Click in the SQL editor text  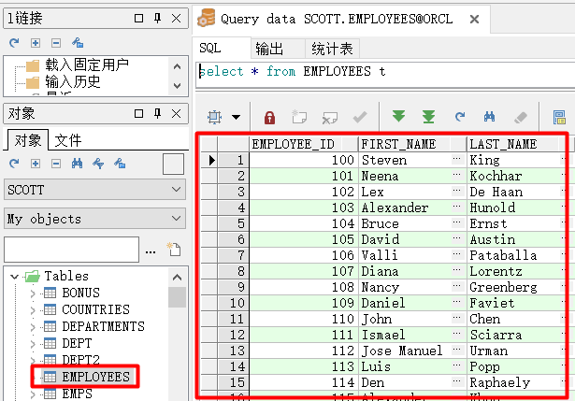coord(293,71)
